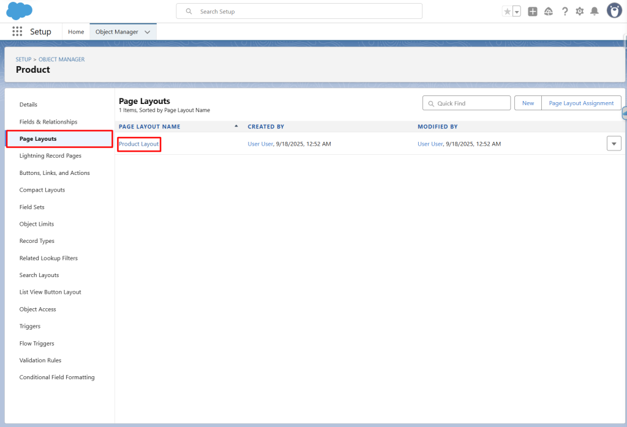Open the Notifications bell
Image resolution: width=627 pixels, height=427 pixels.
[594, 12]
